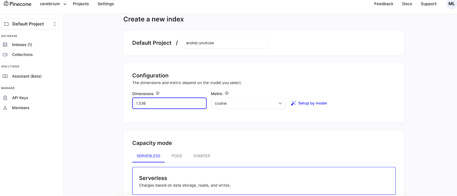Click the Collections icon in sidebar

tap(5, 55)
